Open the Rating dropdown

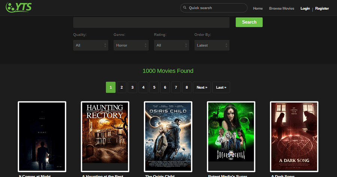coord(171,45)
